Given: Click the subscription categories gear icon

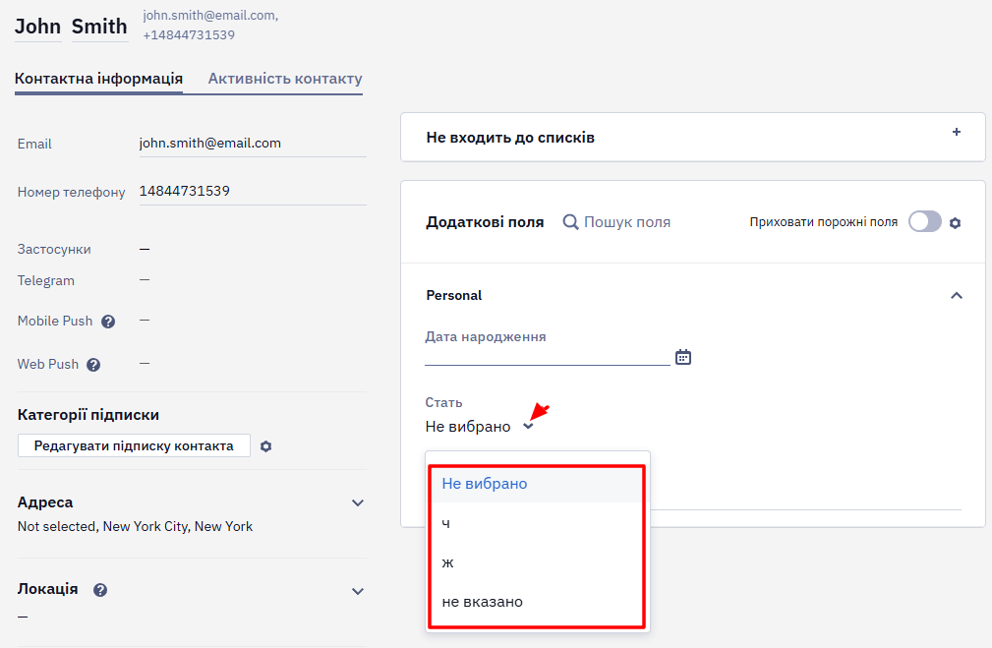Looking at the screenshot, I should [x=266, y=446].
